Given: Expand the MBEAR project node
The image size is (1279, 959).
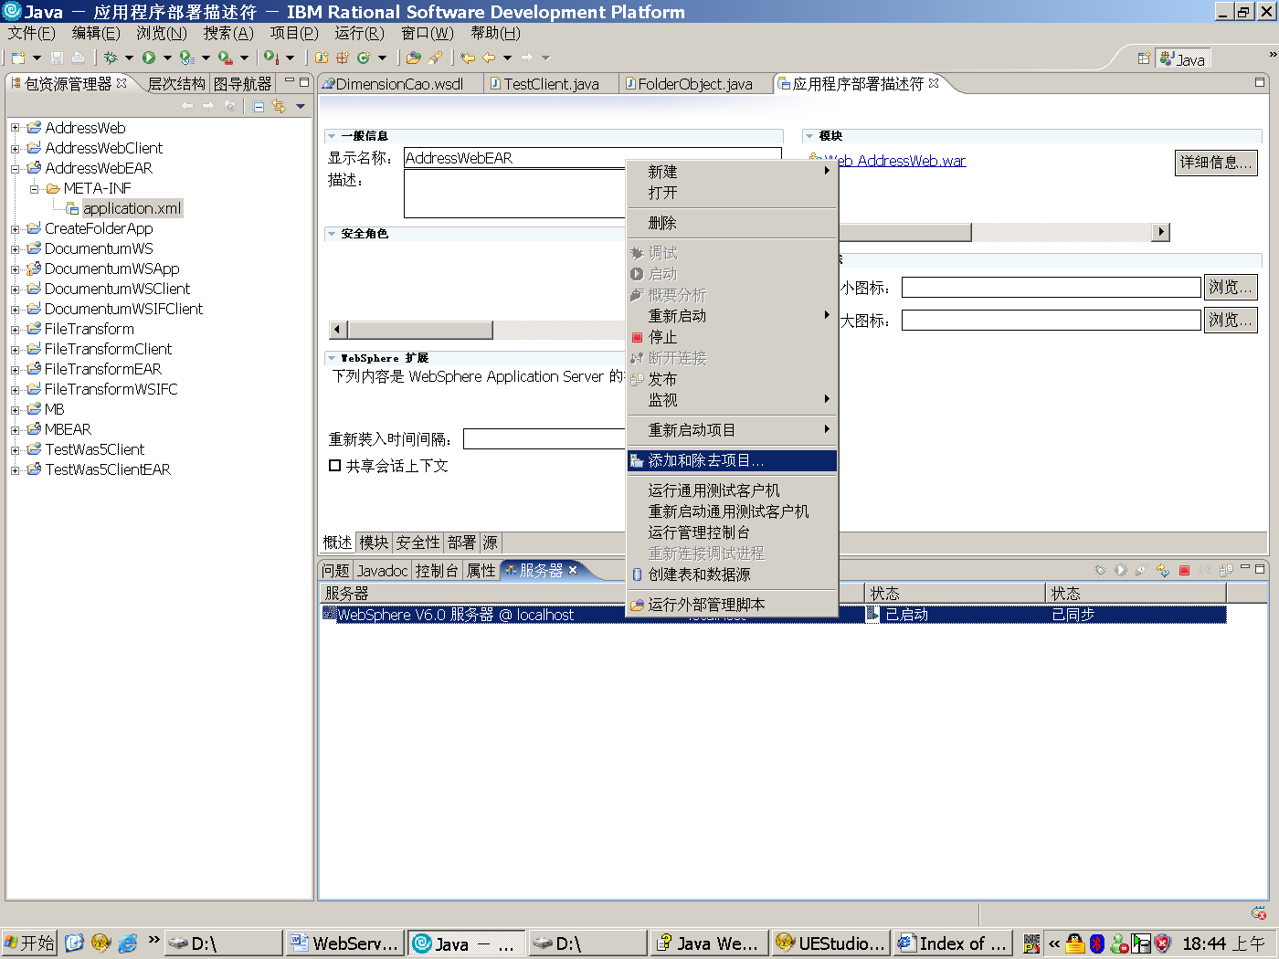Looking at the screenshot, I should pyautogui.click(x=15, y=429).
